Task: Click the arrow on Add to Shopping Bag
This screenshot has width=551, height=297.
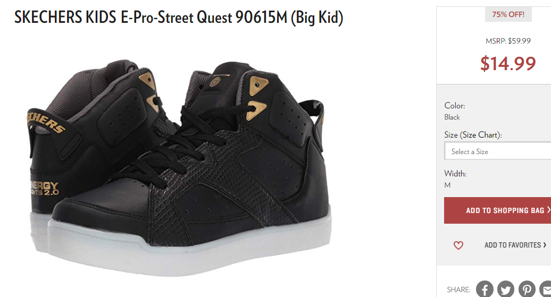Action: pyautogui.click(x=548, y=210)
